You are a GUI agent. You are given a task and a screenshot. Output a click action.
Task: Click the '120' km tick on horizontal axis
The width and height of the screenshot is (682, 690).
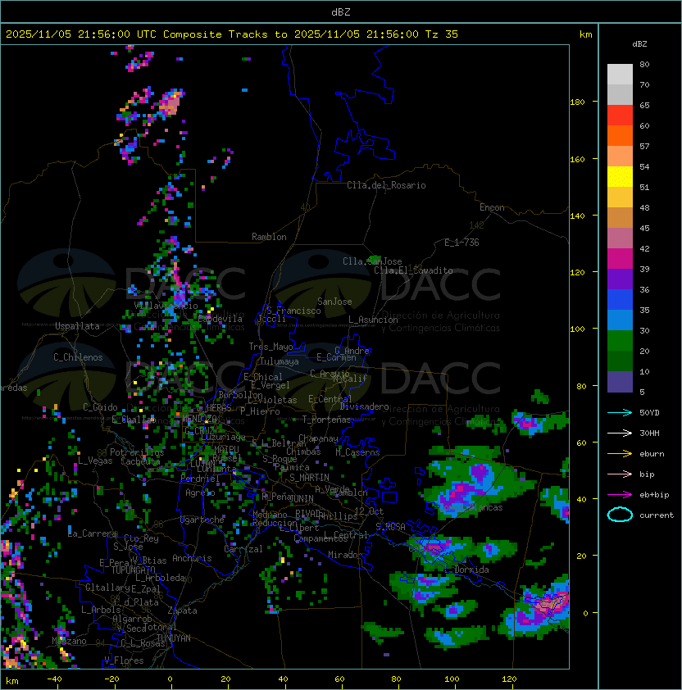point(509,679)
